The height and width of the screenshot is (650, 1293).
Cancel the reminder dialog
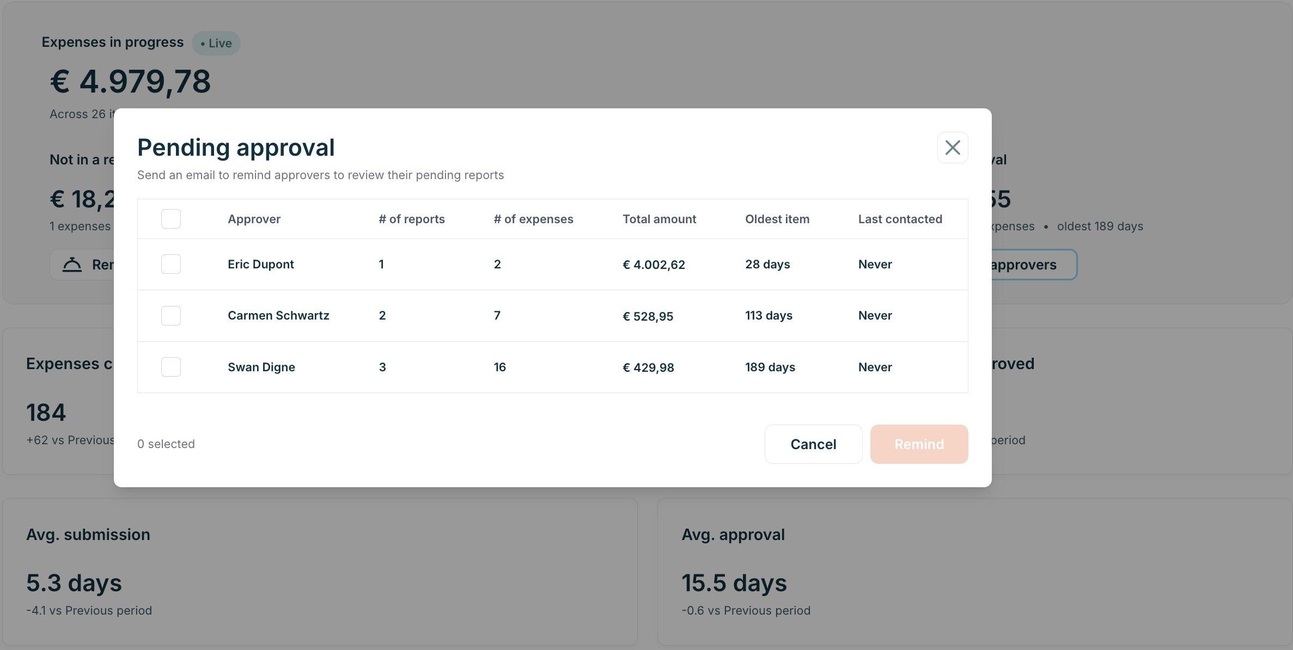coord(813,444)
